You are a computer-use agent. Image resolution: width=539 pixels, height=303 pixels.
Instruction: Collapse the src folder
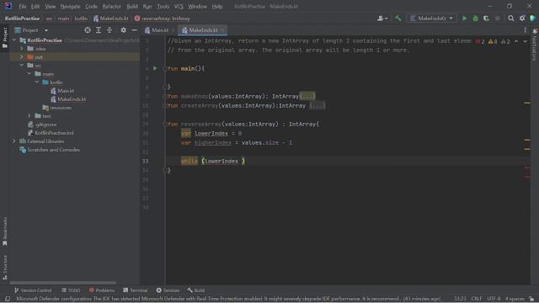tap(22, 66)
